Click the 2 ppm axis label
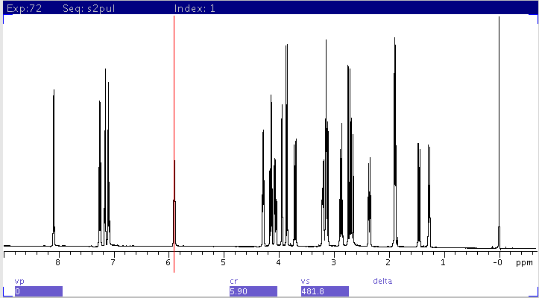Image resolution: width=539 pixels, height=298 pixels. point(388,263)
